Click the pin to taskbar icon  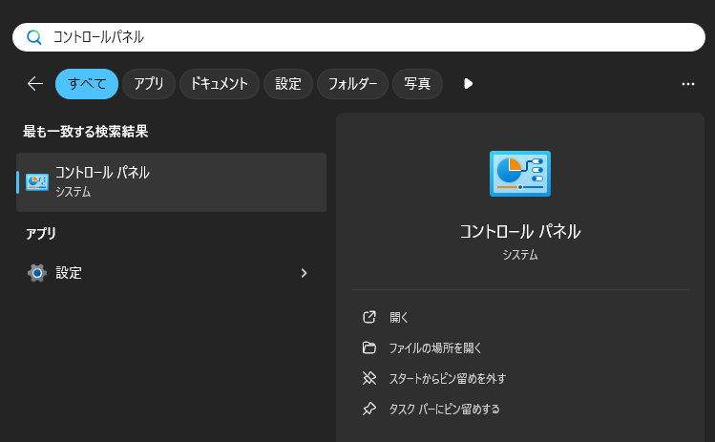pyautogui.click(x=369, y=409)
